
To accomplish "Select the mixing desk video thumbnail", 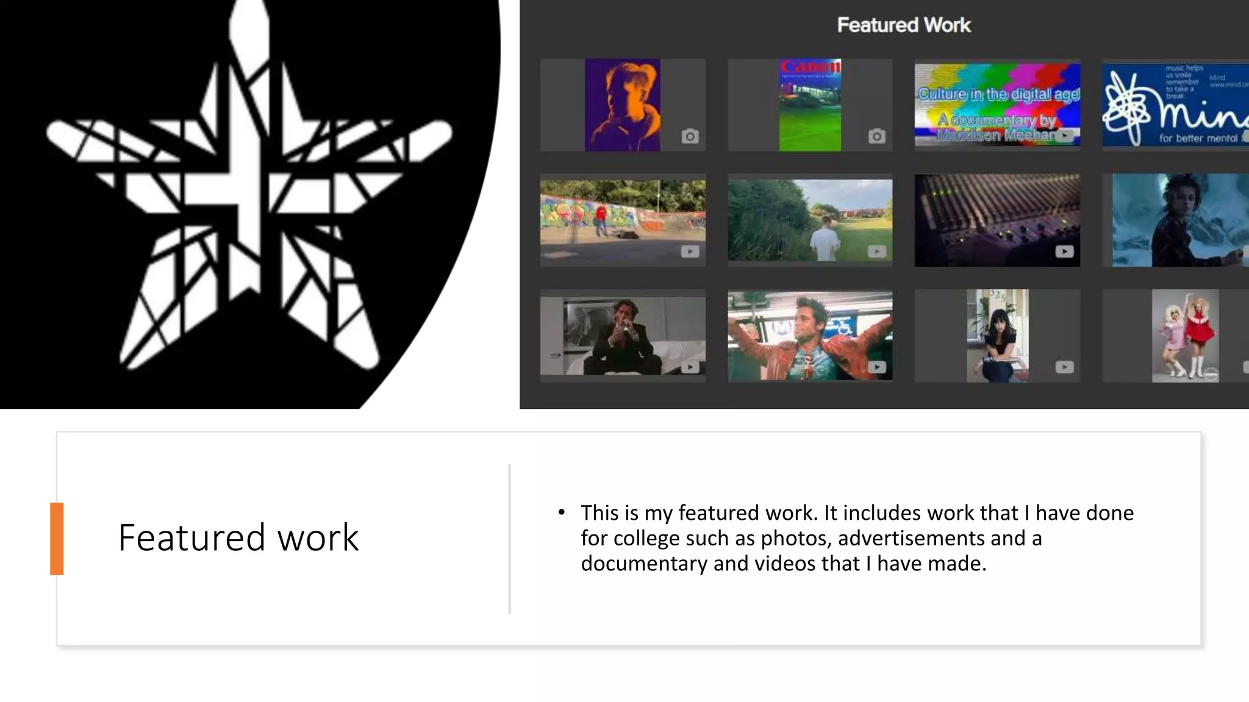I will coord(997,220).
